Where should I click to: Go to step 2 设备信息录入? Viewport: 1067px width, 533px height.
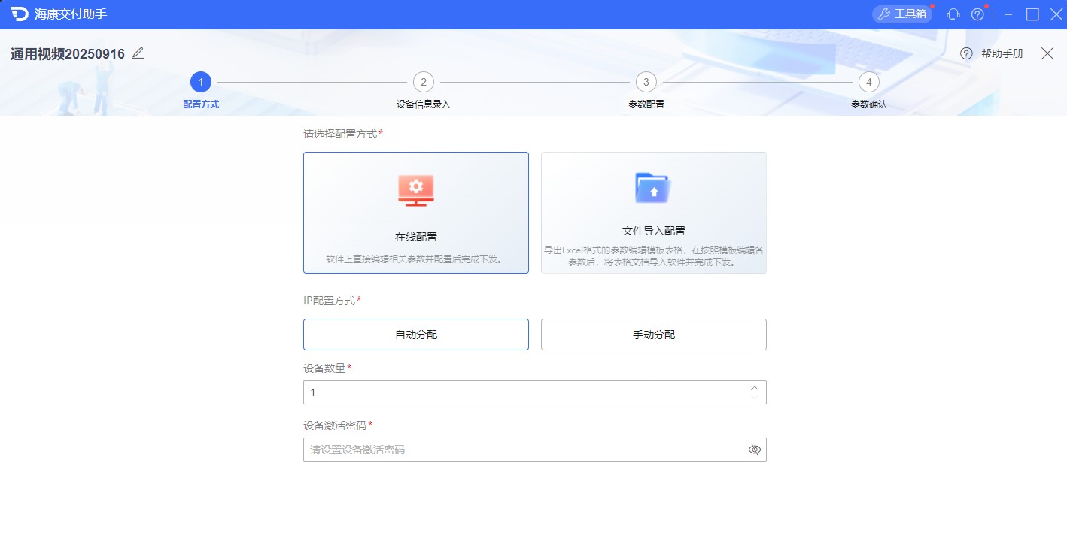click(x=423, y=83)
